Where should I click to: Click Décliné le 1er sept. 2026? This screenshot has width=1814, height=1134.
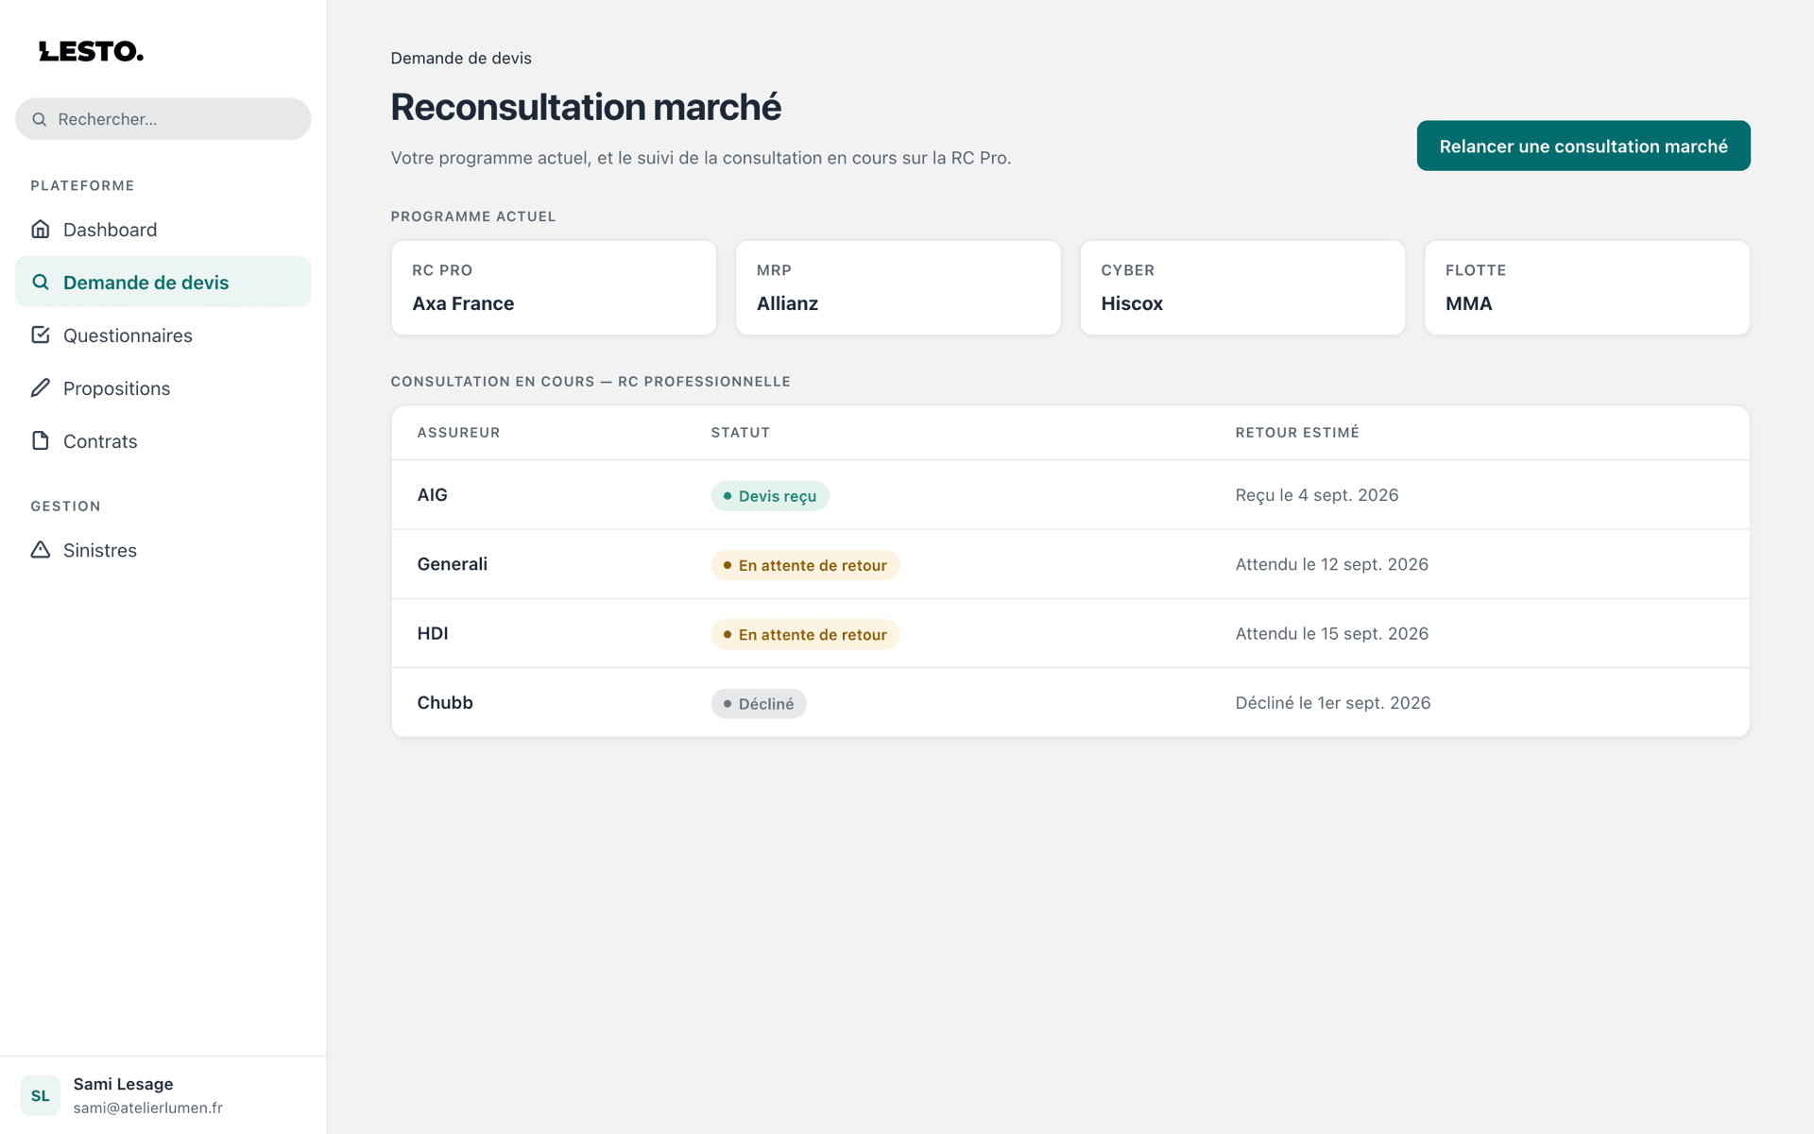pos(1333,702)
